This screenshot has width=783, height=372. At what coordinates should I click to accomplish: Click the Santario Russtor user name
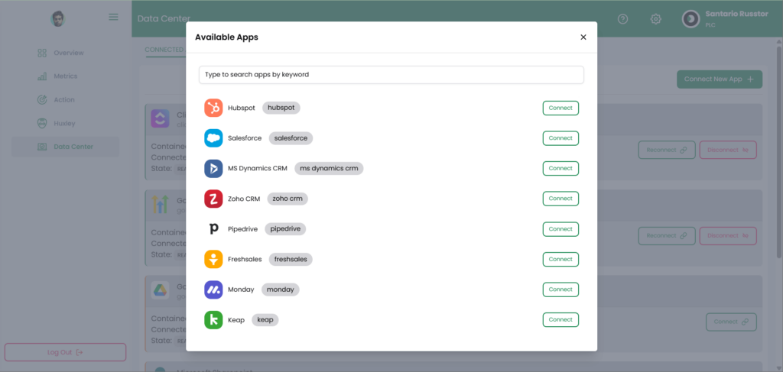pyautogui.click(x=736, y=14)
